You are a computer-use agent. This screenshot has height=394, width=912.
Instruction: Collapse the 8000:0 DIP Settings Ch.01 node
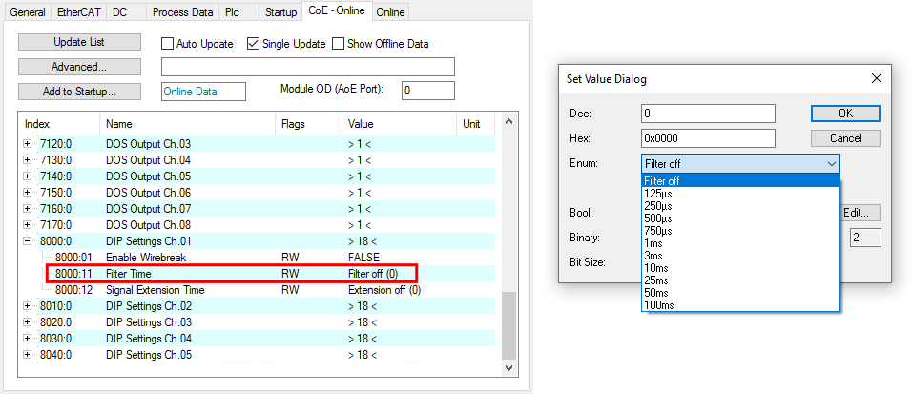coord(28,241)
